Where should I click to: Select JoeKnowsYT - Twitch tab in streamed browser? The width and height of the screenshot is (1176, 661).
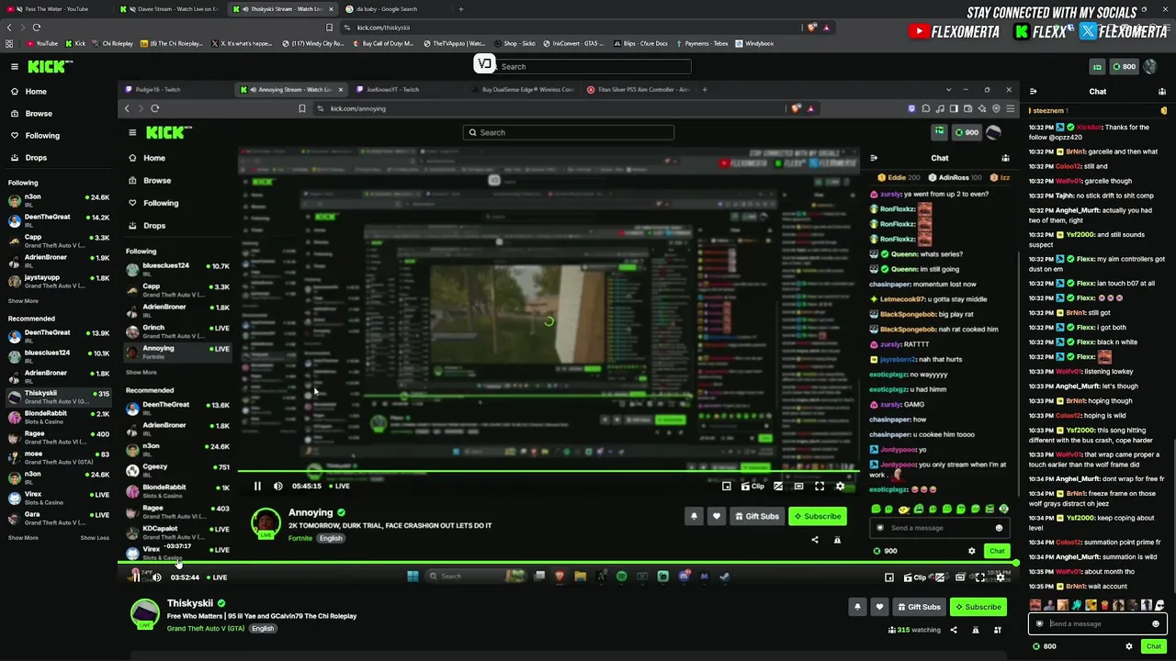click(406, 90)
